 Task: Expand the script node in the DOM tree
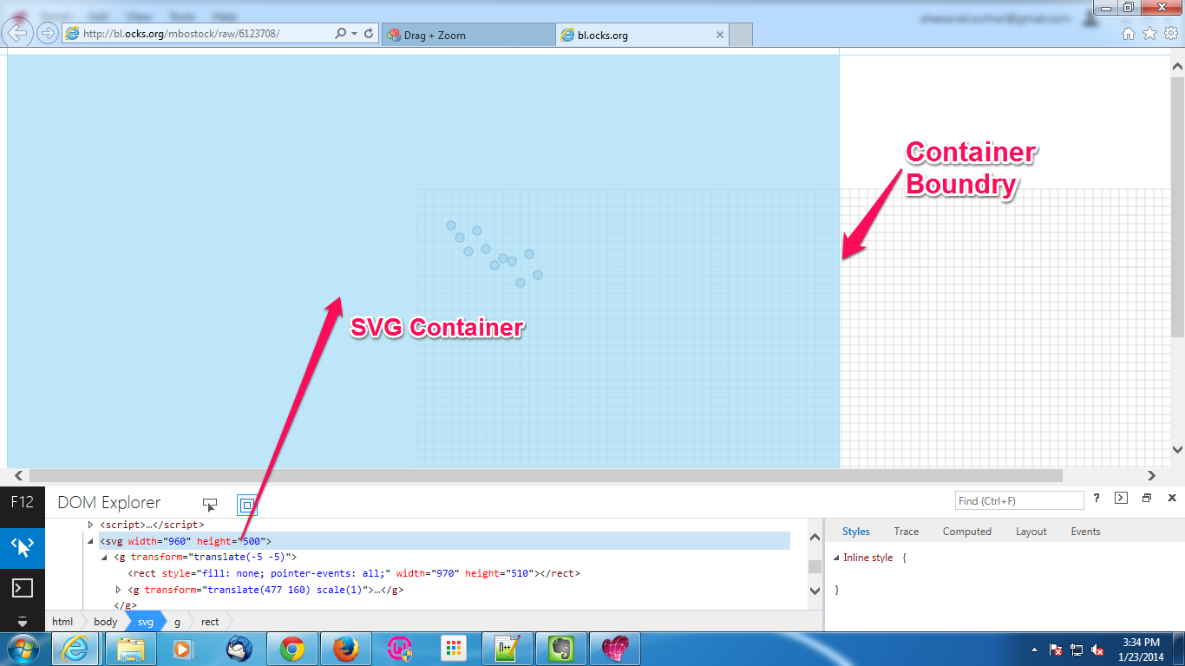click(90, 525)
